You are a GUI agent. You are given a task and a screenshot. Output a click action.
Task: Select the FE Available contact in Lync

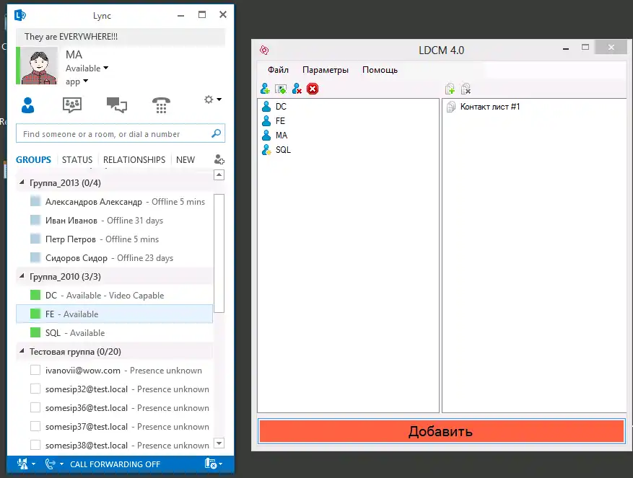coord(114,314)
